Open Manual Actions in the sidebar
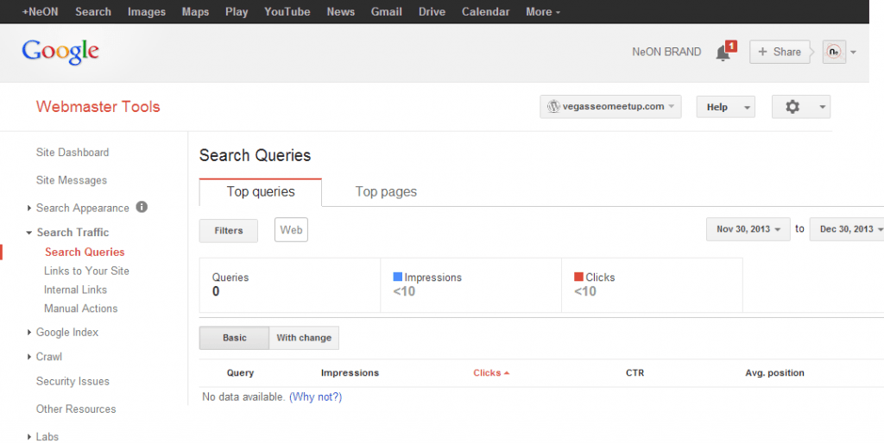Viewport: 884px width, 443px height. tap(80, 309)
